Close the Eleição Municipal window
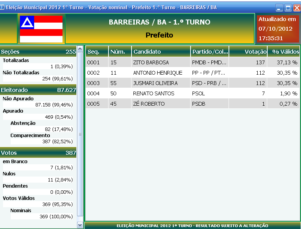This screenshot has width=301, height=229. tap(296, 7)
